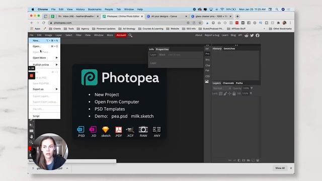The width and height of the screenshot is (322, 181).
Task: Click delete layer trash icon
Action: [x=258, y=160]
